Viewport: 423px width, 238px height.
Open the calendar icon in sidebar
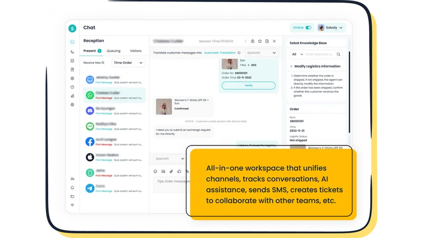click(x=72, y=70)
